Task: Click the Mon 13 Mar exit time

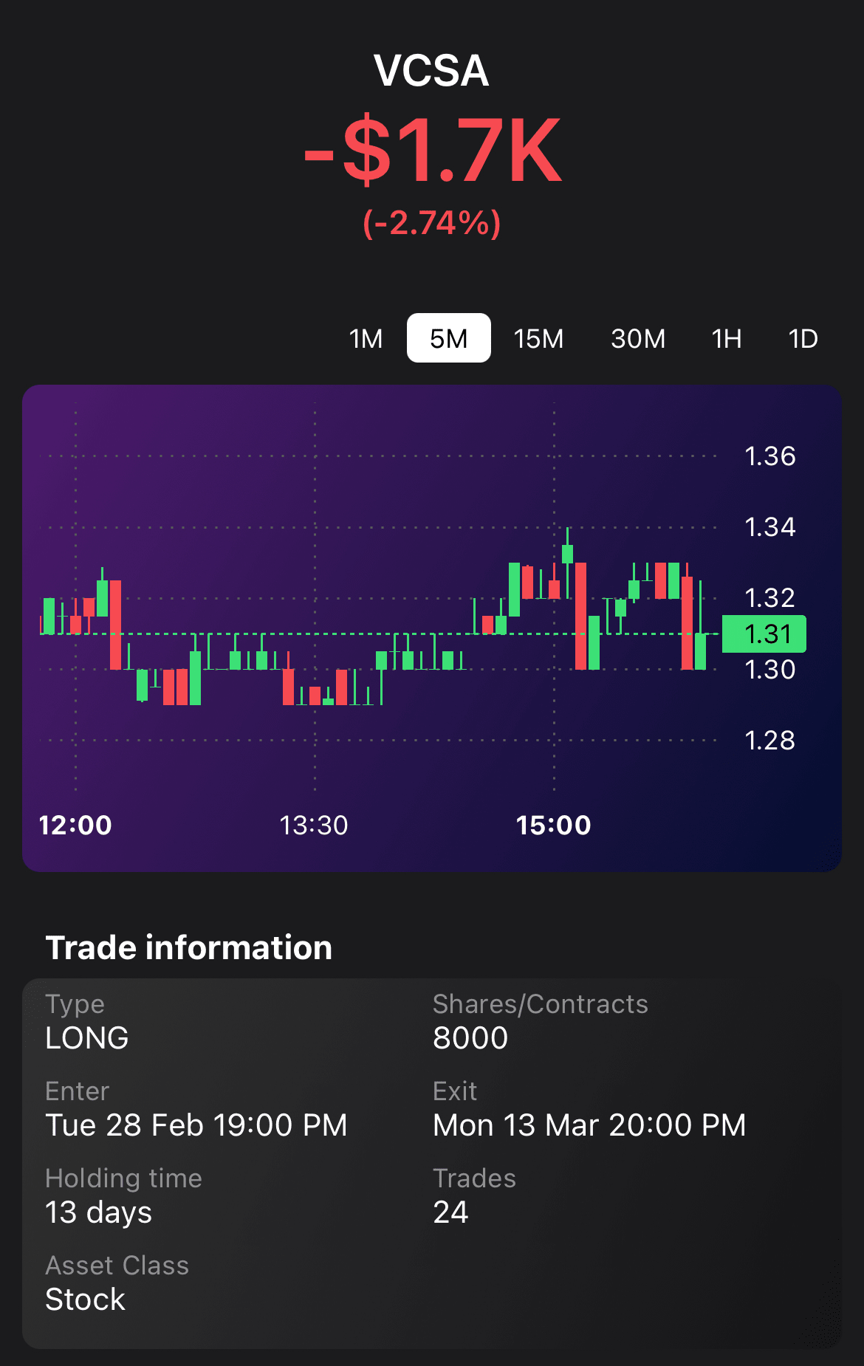Action: 589,1125
